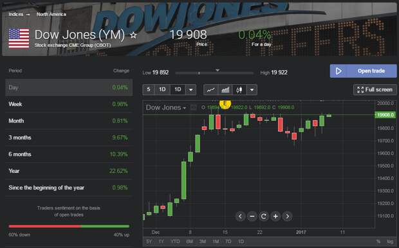The image size is (399, 248).
Task: Open the chart style dropdown arrow
Action: (x=252, y=90)
